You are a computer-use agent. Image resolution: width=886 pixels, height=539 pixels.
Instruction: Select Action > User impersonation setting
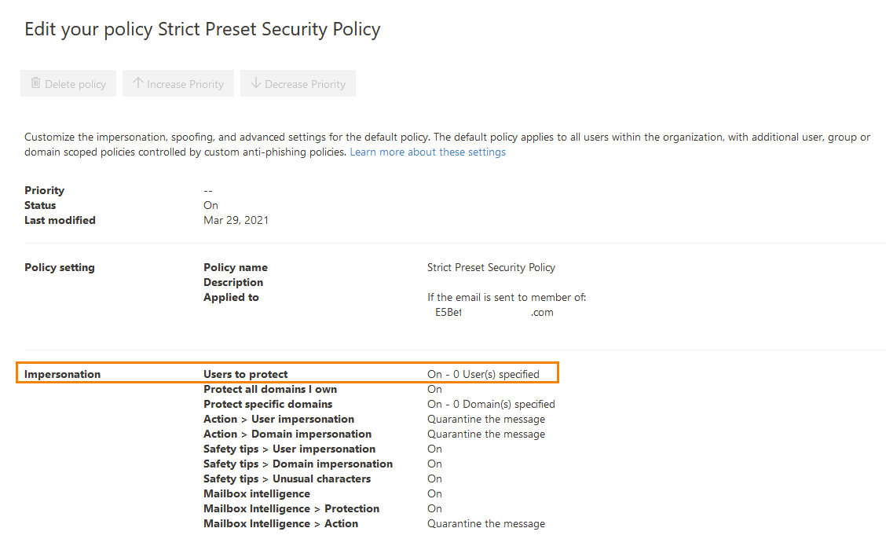coord(278,418)
